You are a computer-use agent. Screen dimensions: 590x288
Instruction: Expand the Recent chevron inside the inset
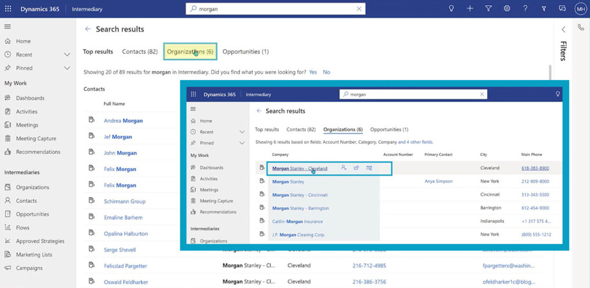point(242,132)
